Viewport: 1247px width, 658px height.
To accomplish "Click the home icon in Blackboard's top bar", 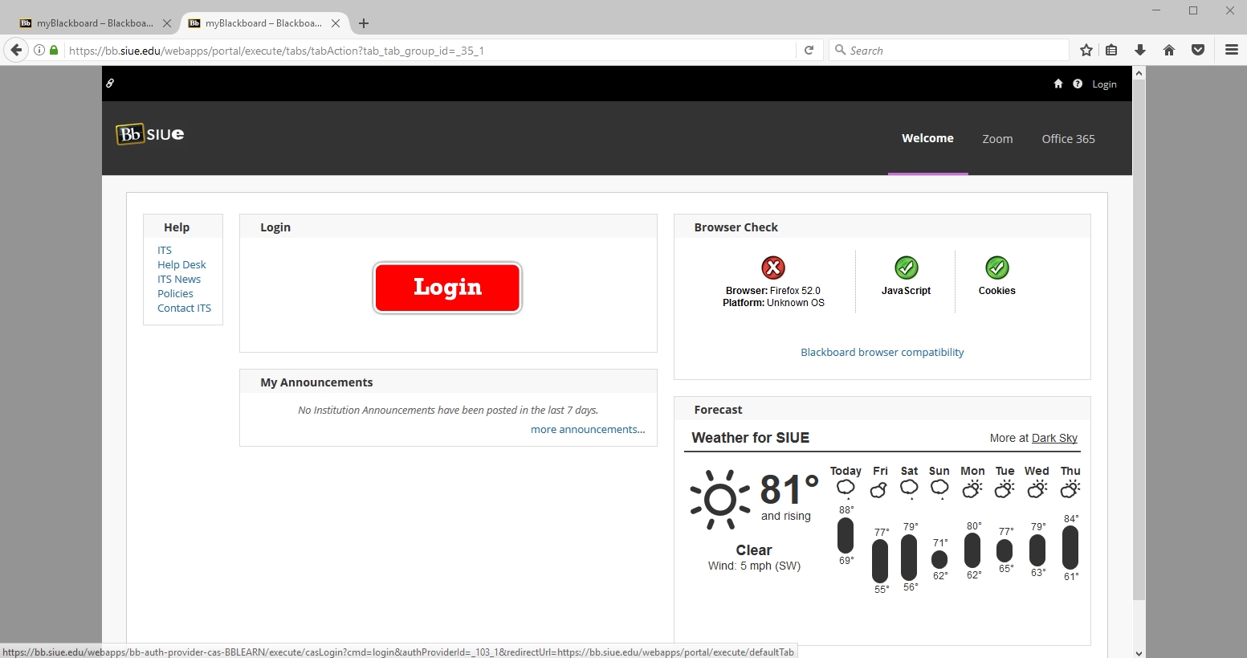I will point(1058,84).
